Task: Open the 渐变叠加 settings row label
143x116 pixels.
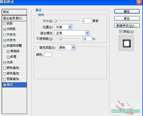Action: coord(13,73)
